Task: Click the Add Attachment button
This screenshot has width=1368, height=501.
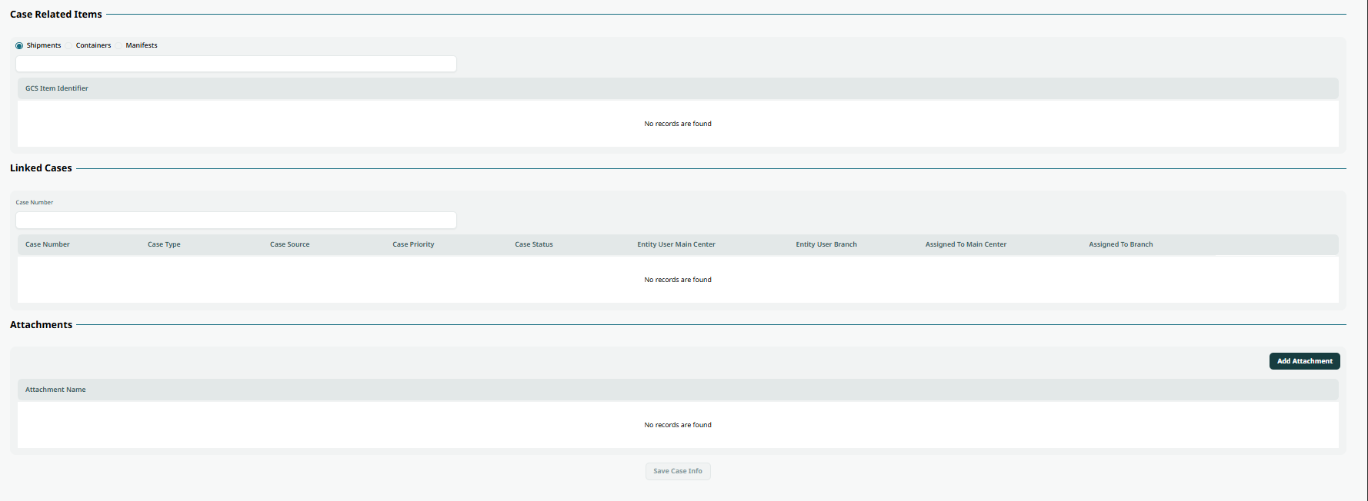Action: (1304, 361)
